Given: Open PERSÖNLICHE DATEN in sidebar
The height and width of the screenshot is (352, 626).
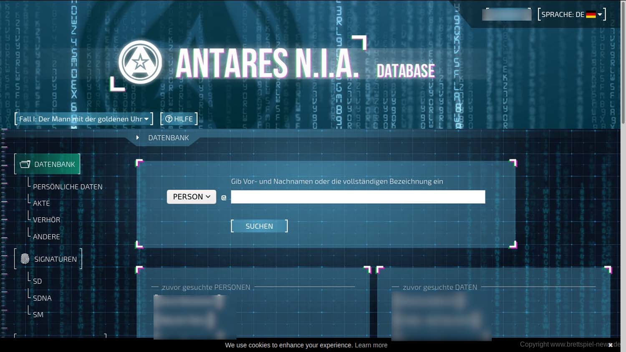Looking at the screenshot, I should (68, 187).
